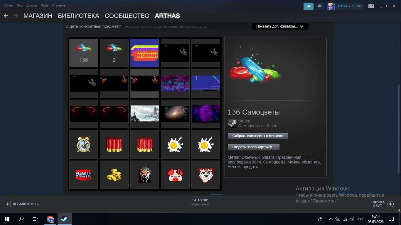
Task: Select the sleeping pig emoticon
Action: pyautogui.click(x=175, y=175)
